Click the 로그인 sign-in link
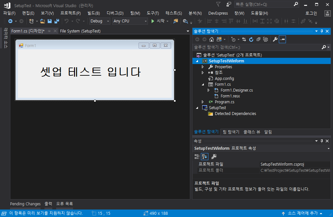The width and height of the screenshot is (333, 217). 311,13
